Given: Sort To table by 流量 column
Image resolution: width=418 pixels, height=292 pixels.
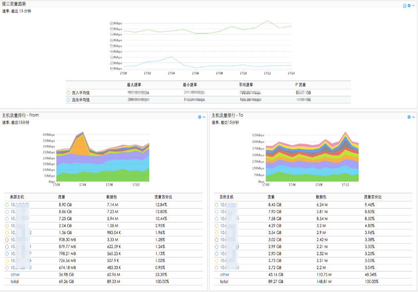Looking at the screenshot, I should (271, 197).
